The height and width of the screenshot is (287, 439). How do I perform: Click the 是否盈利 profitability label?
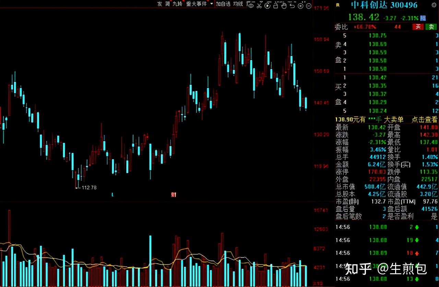[x=400, y=217]
